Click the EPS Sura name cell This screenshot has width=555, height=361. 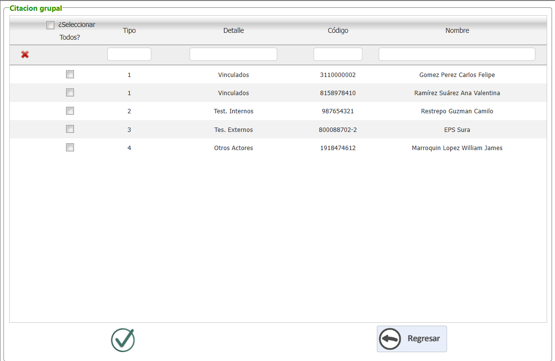coord(457,129)
